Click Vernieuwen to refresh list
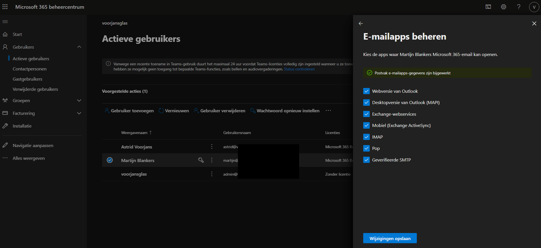541x248 pixels. coord(174,111)
